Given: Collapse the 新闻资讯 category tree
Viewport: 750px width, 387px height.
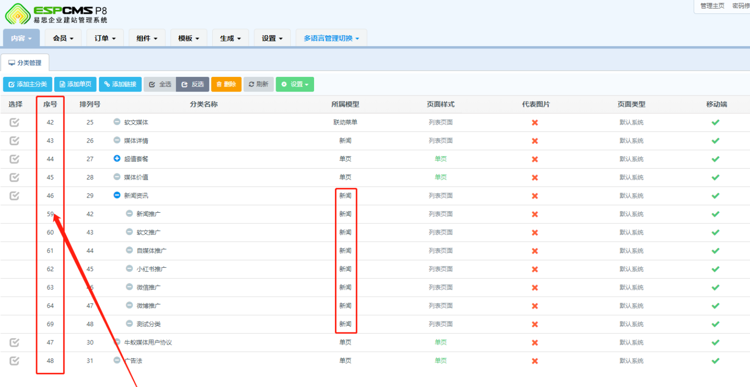Looking at the screenshot, I should click(x=117, y=195).
